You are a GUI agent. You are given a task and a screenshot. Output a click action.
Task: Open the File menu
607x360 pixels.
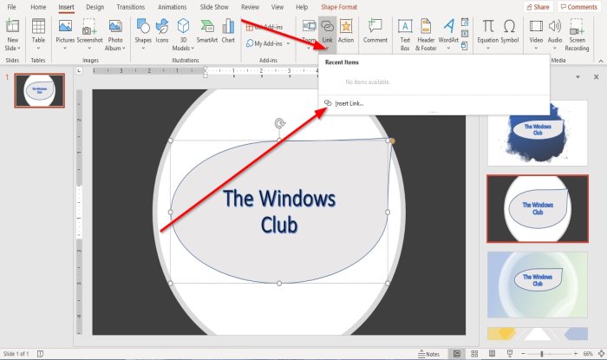click(x=11, y=7)
